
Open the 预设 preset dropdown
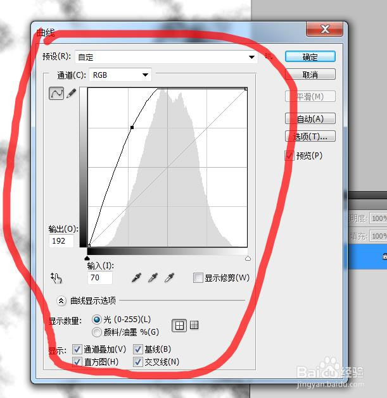click(167, 57)
